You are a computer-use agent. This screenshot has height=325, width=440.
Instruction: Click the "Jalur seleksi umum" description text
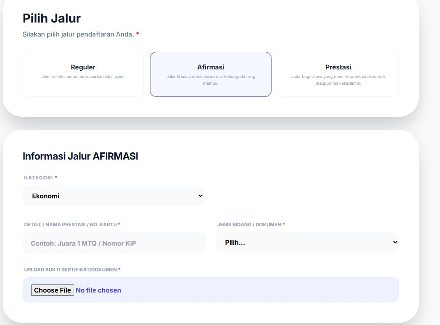coord(83,77)
